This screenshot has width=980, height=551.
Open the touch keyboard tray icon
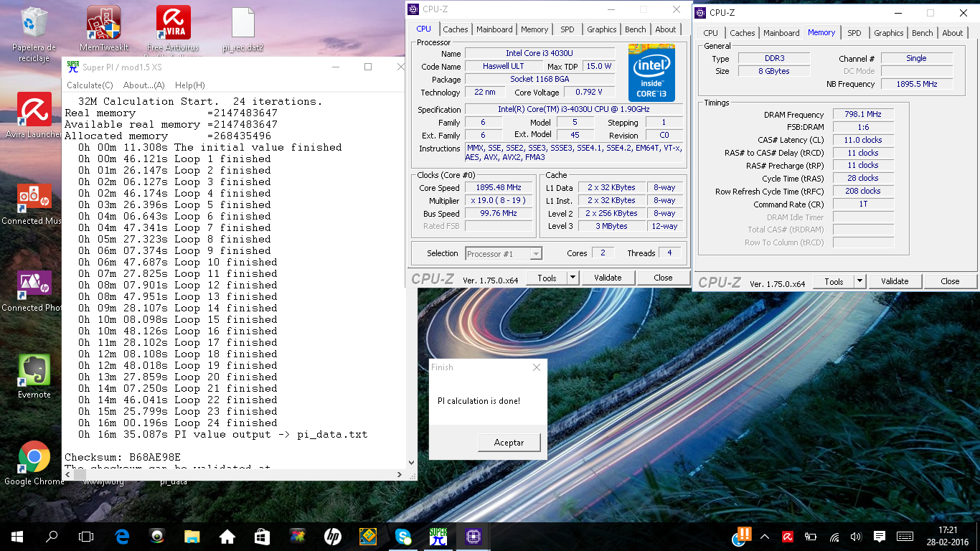(905, 536)
